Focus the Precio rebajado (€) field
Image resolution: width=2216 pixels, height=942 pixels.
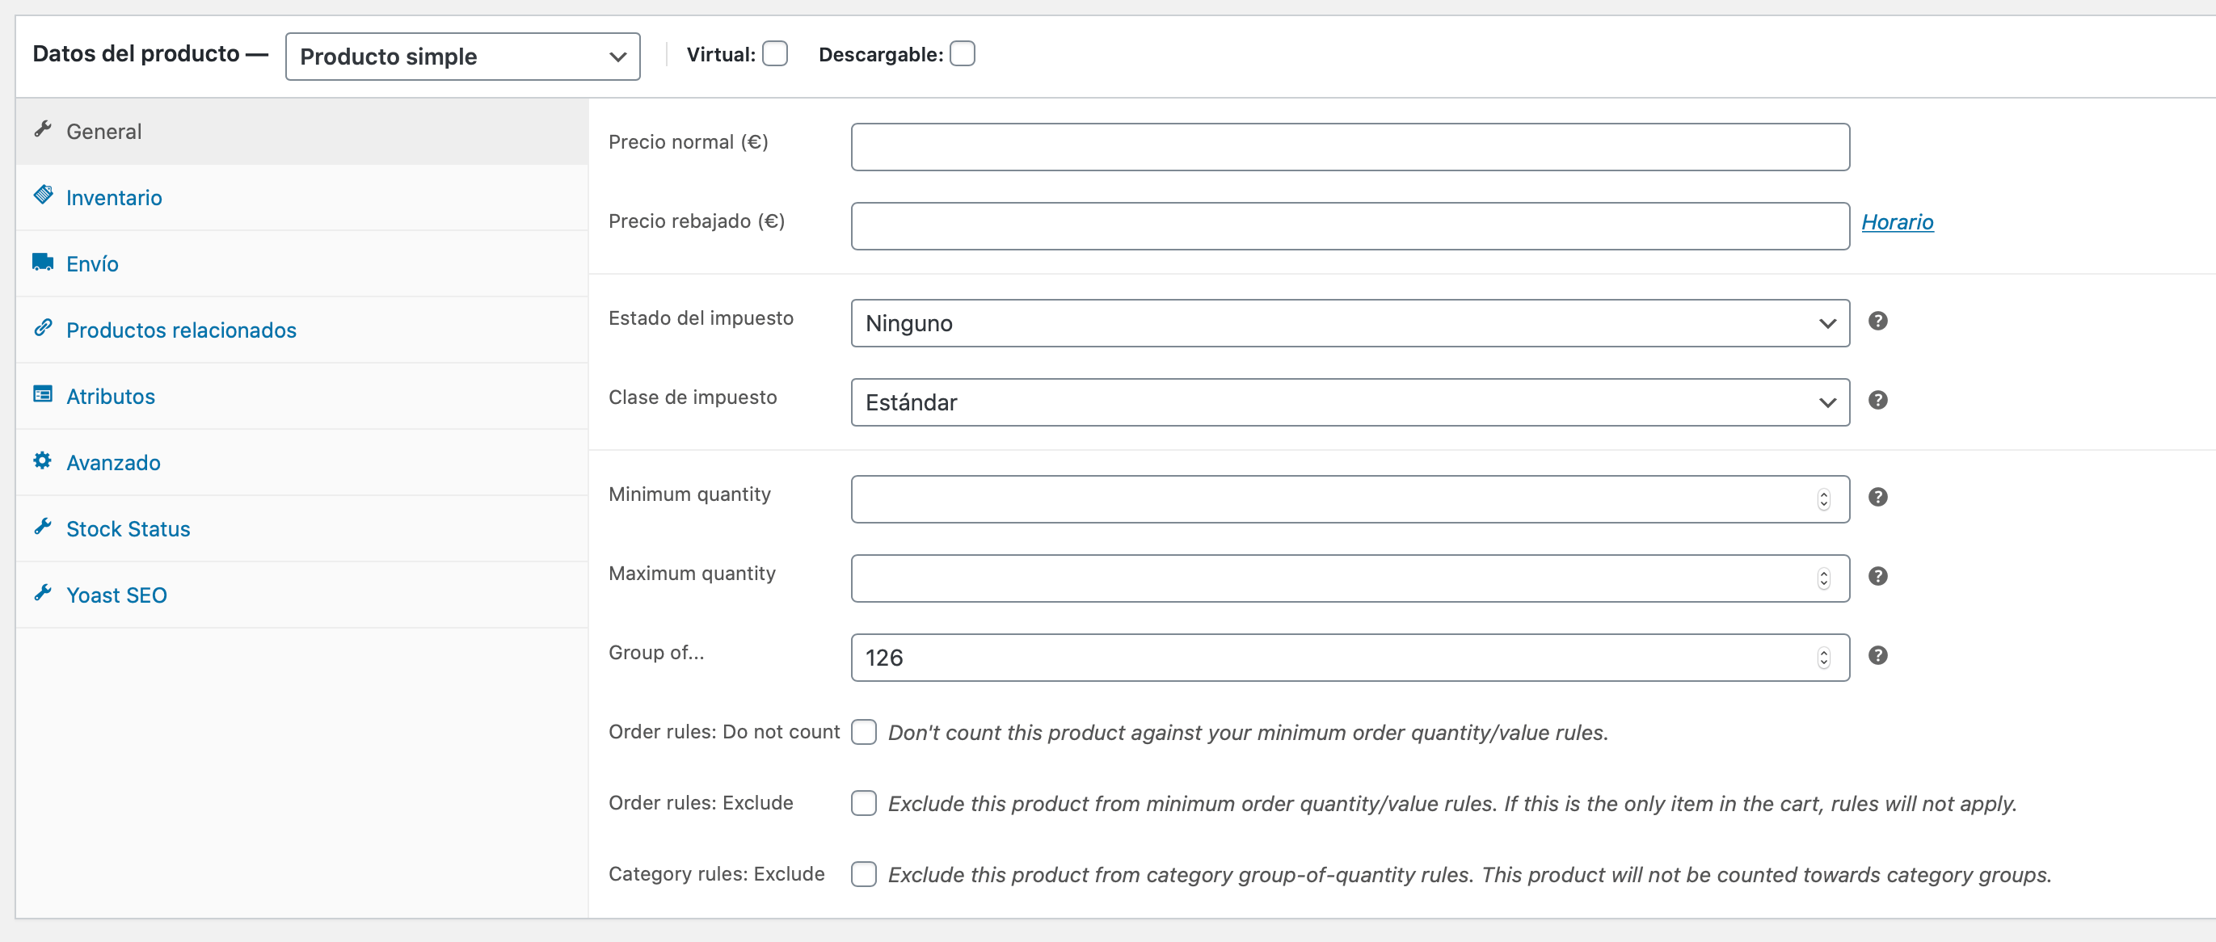pyautogui.click(x=1350, y=226)
